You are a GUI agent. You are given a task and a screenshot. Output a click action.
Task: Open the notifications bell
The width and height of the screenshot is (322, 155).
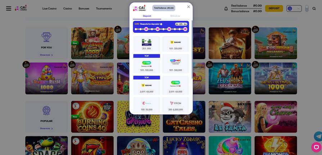226,9
